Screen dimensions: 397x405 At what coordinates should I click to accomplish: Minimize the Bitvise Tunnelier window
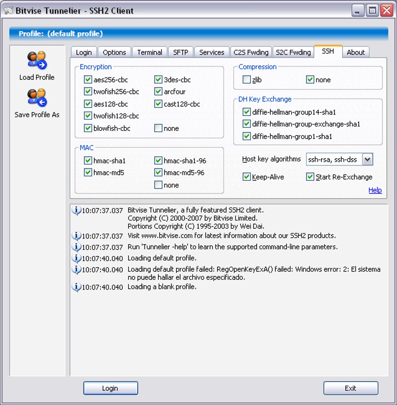tap(357, 11)
